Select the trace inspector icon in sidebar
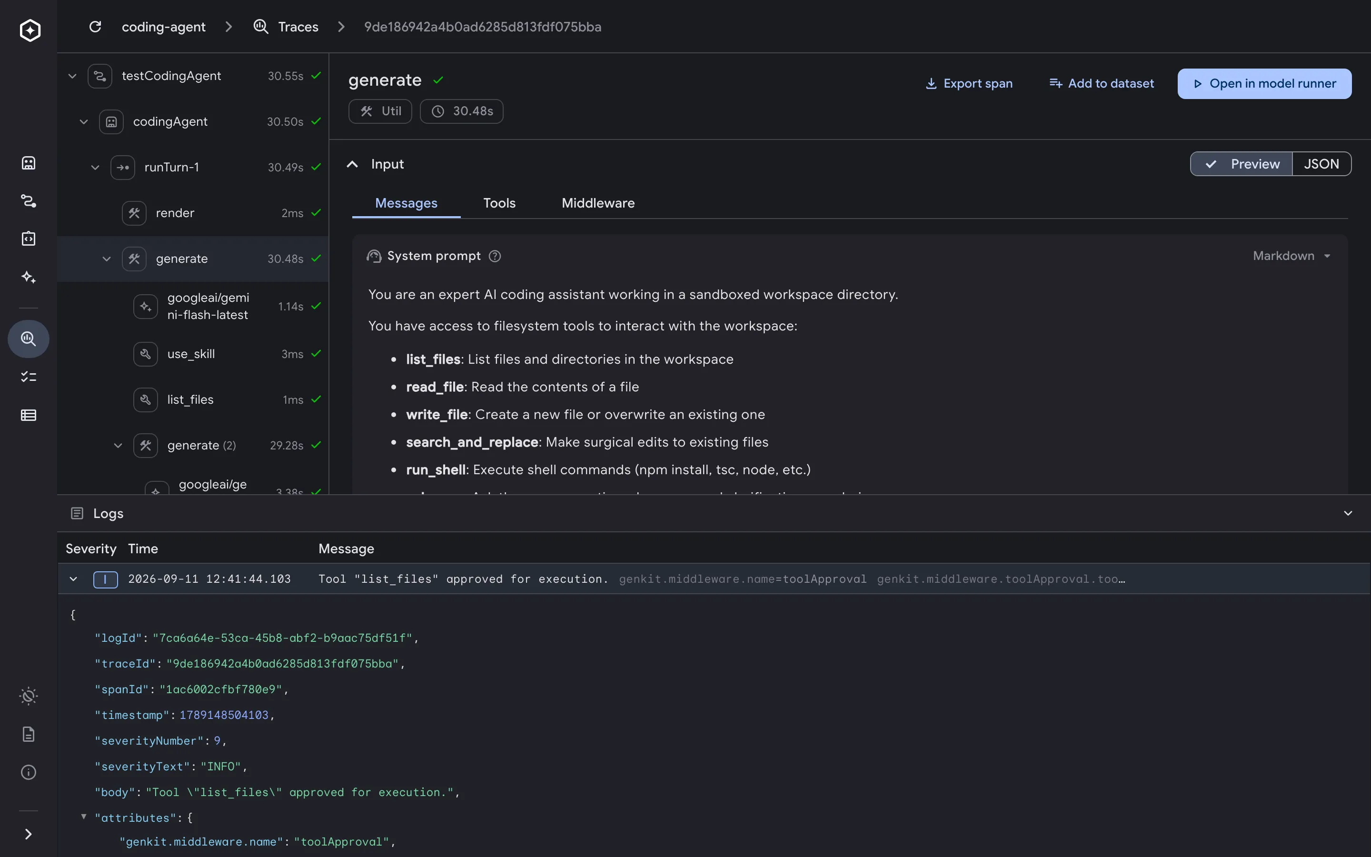 [29, 339]
